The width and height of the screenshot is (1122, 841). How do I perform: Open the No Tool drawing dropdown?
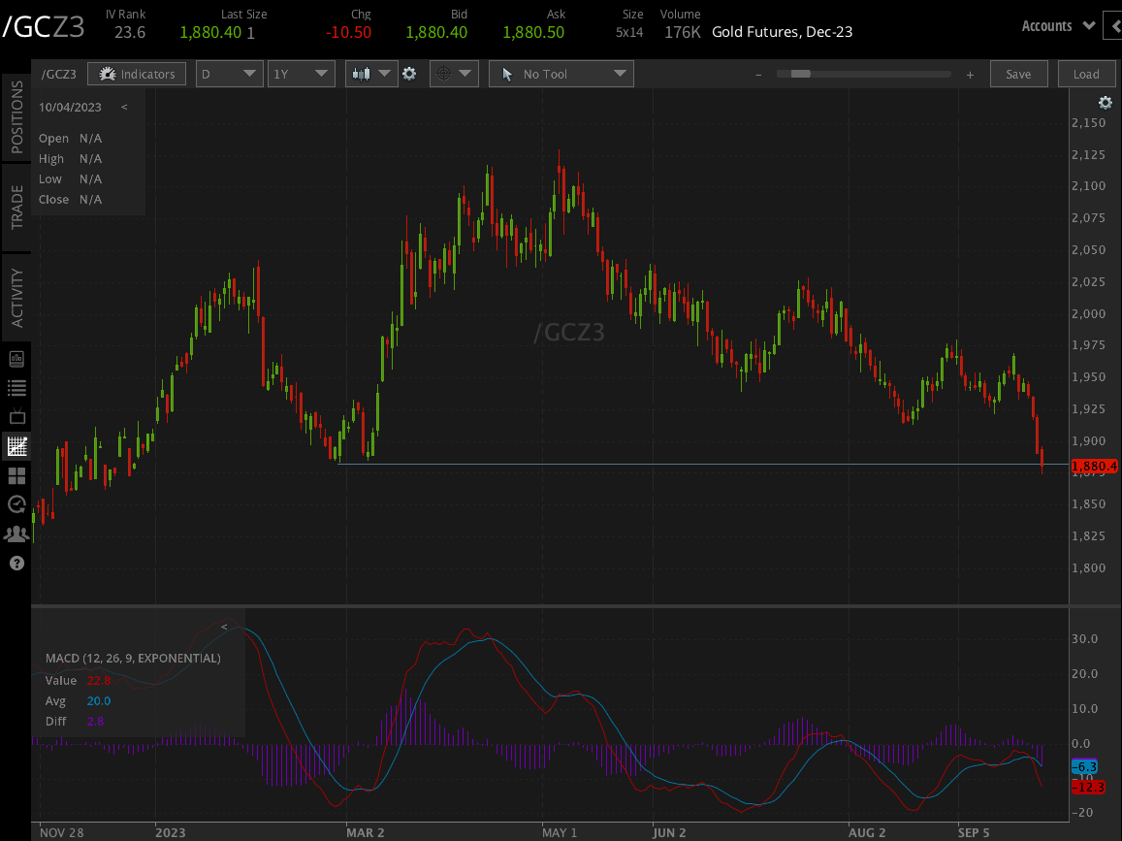tap(561, 73)
